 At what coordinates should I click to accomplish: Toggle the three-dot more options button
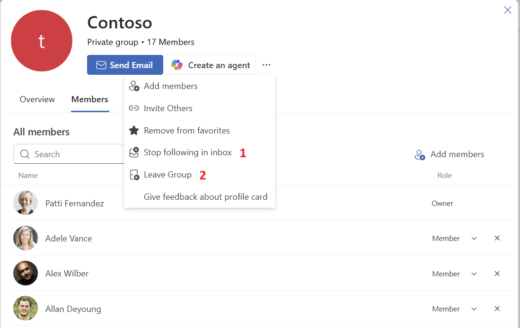coord(266,65)
